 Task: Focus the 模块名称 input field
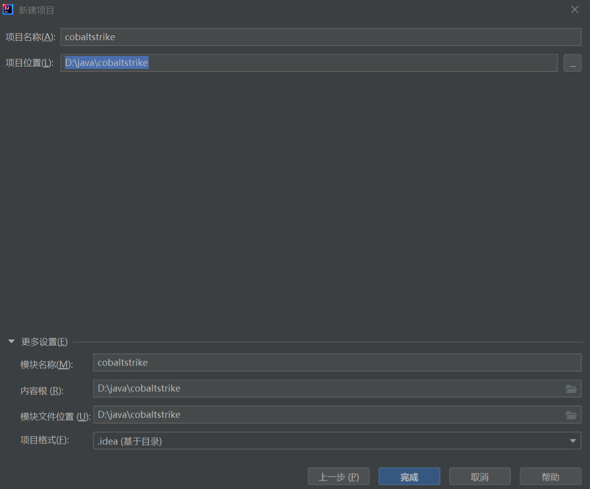coord(337,363)
